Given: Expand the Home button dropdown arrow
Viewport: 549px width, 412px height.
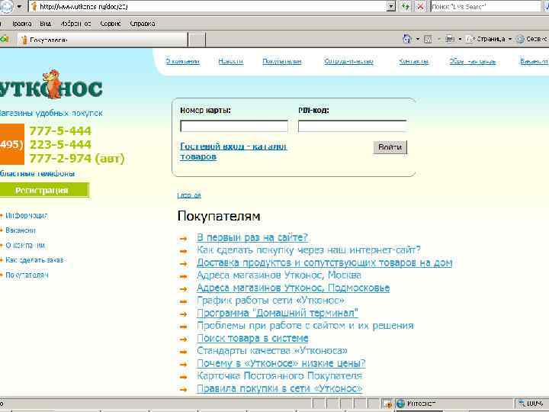Looking at the screenshot, I should pos(417,39).
